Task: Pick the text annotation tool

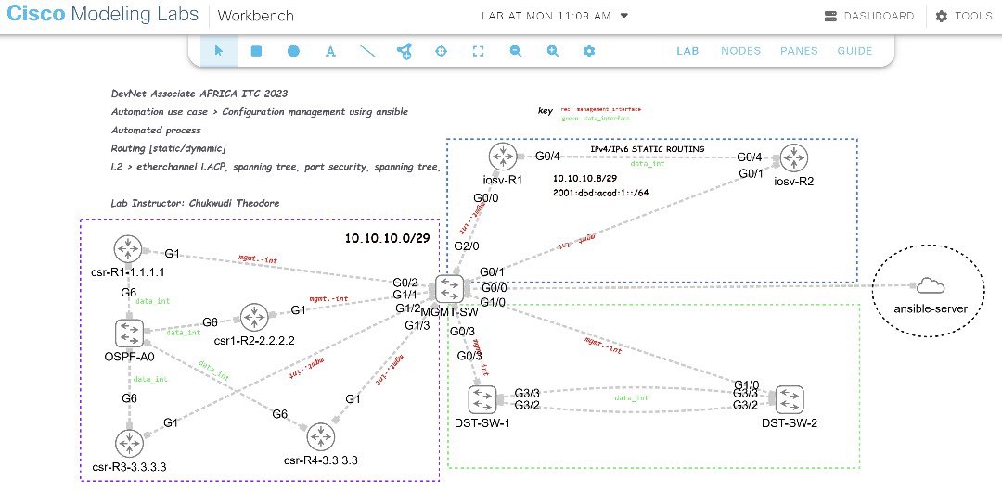Action: [x=330, y=51]
